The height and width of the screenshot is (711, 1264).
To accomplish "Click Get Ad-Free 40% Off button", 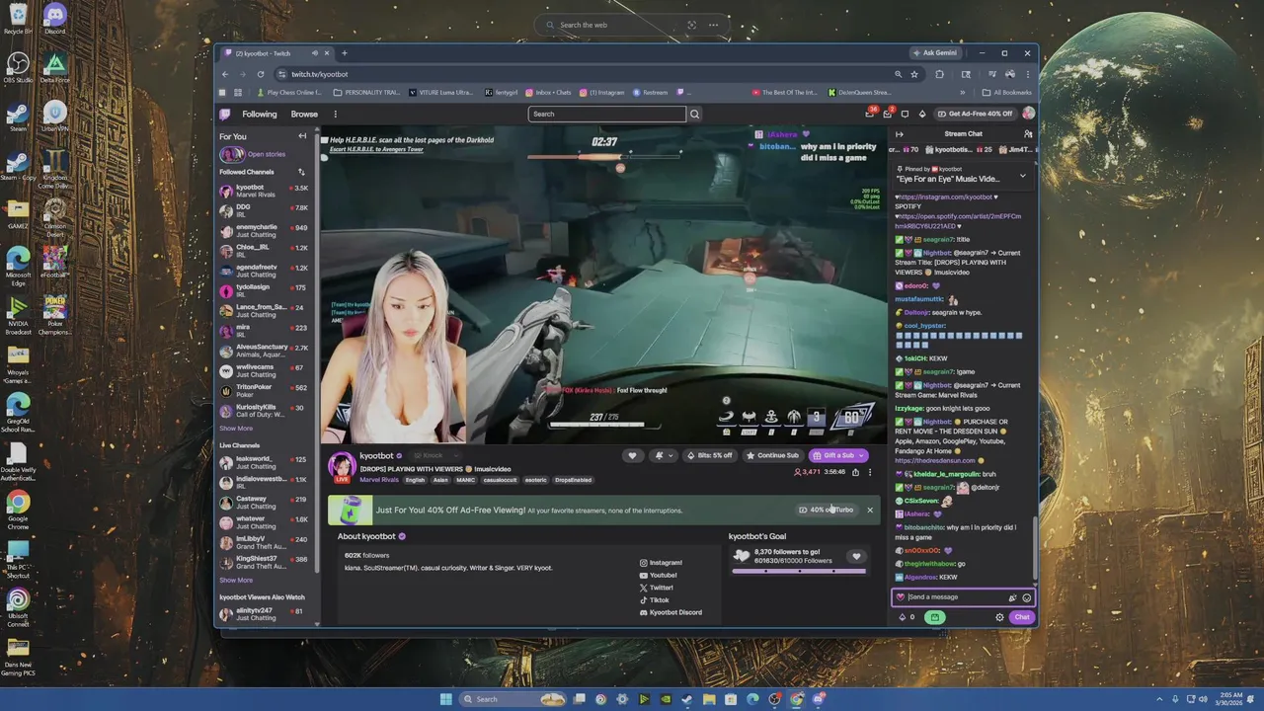I will tap(975, 114).
